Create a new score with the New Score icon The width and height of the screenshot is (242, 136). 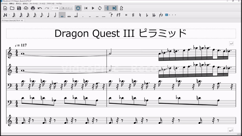(5, 8)
